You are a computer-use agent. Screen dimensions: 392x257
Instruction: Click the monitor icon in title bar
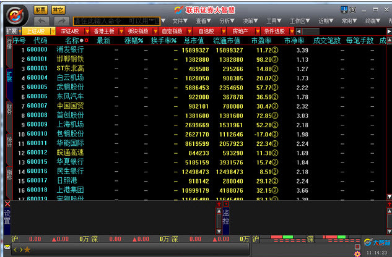tap(344, 10)
